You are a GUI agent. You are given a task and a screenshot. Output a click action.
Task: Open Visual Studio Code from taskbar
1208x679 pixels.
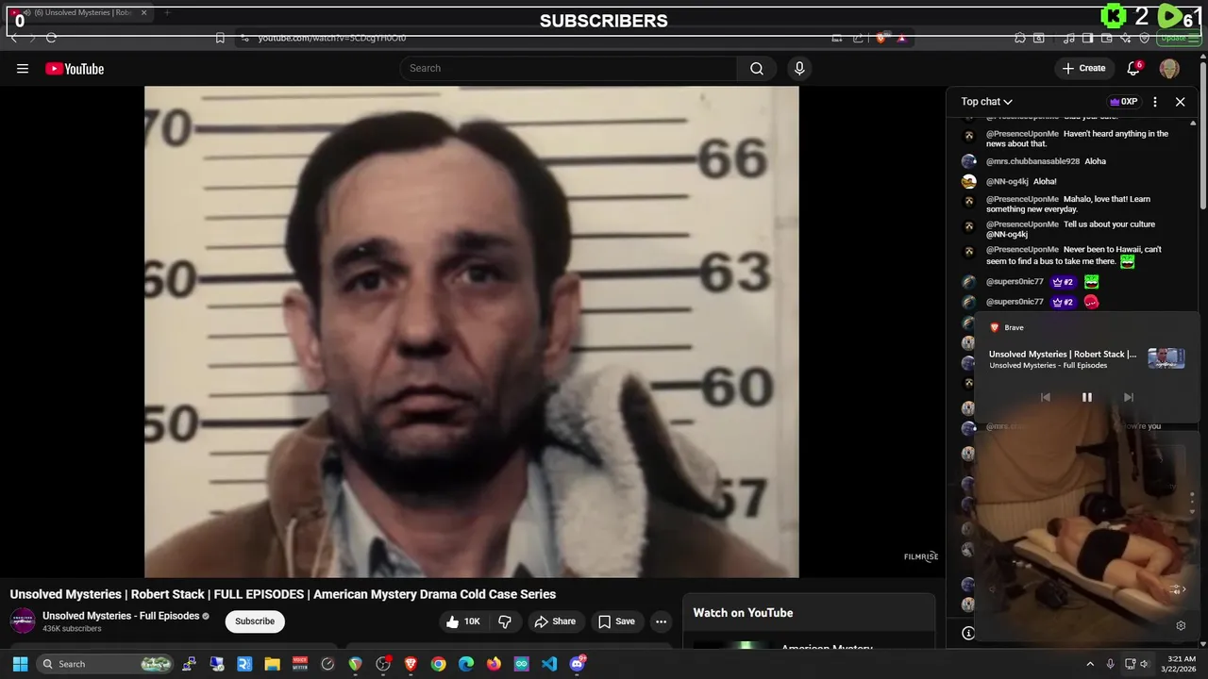[x=549, y=664]
